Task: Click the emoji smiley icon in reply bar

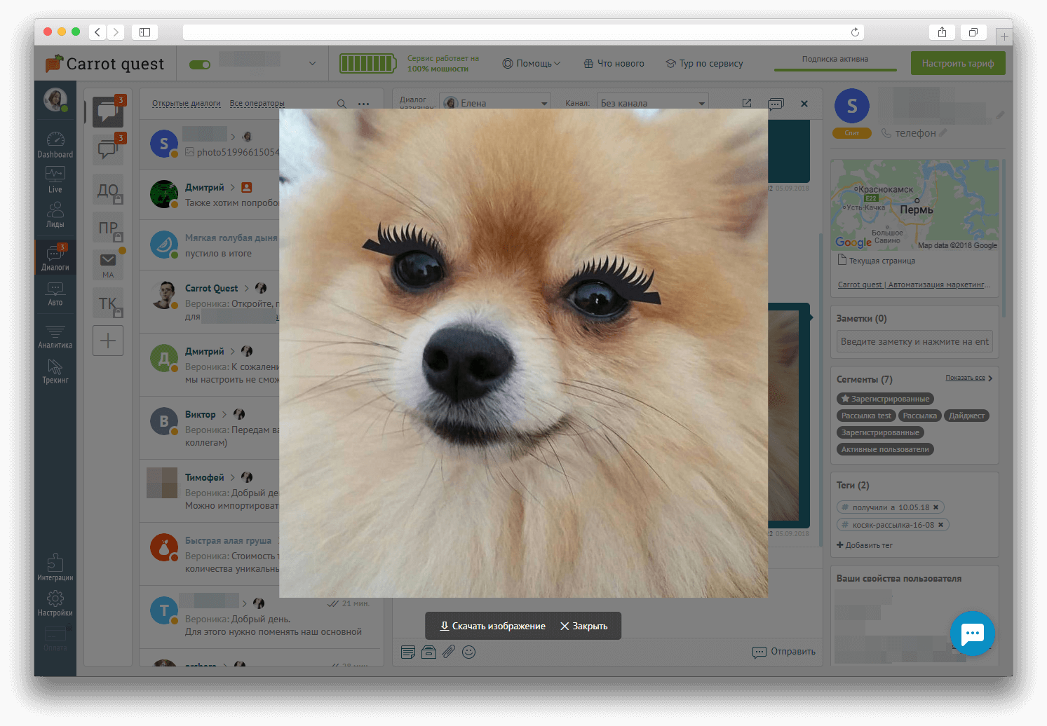Action: point(469,652)
